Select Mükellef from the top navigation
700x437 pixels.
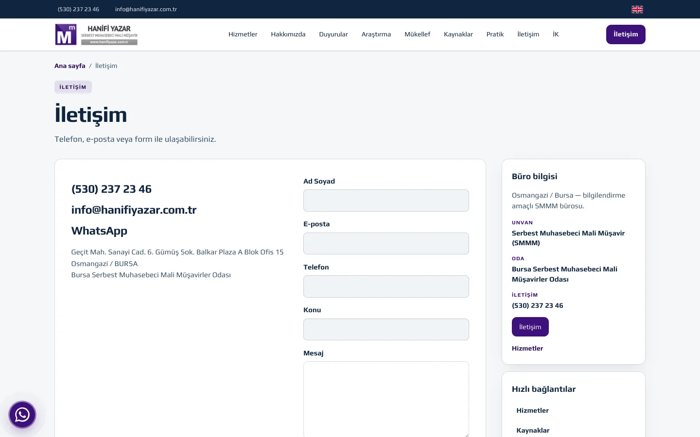pyautogui.click(x=418, y=34)
